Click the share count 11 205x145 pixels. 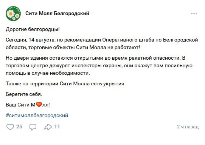point(57,127)
